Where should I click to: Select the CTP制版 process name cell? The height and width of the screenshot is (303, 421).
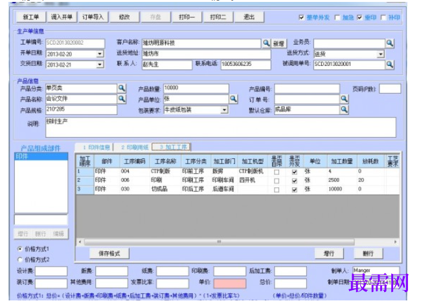click(165, 171)
